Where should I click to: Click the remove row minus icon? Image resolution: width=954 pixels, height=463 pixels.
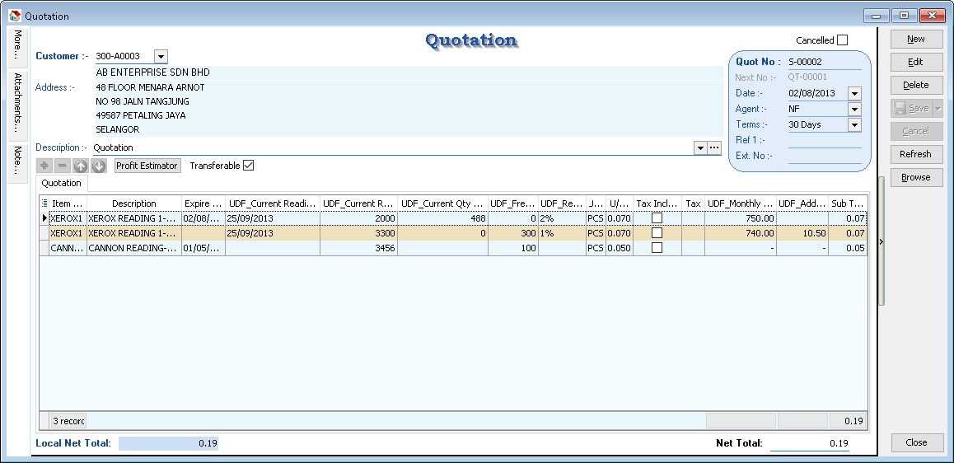63,166
